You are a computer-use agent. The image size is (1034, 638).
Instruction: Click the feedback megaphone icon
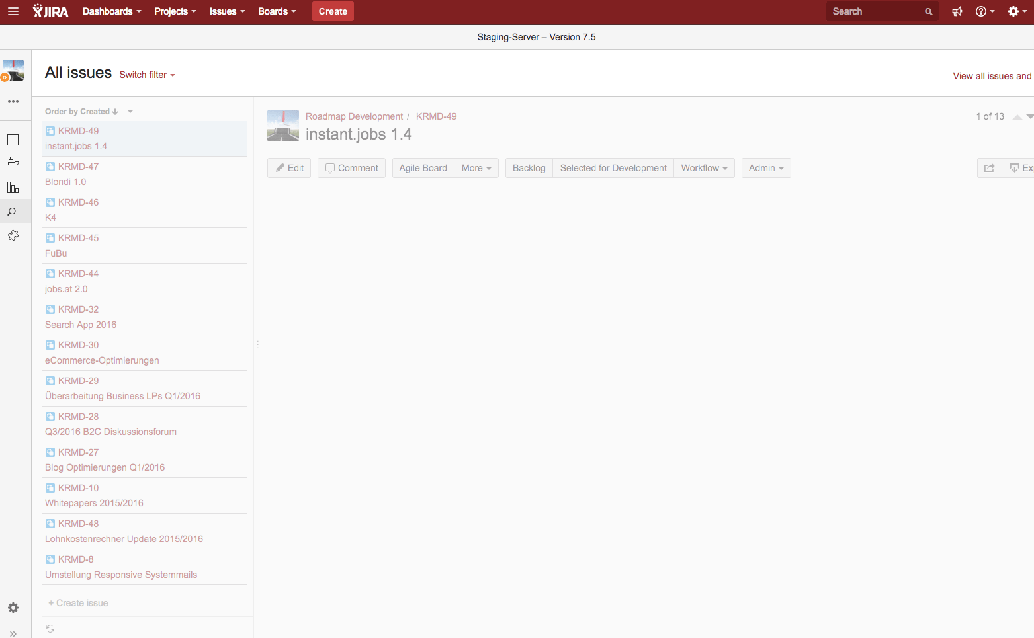957,11
